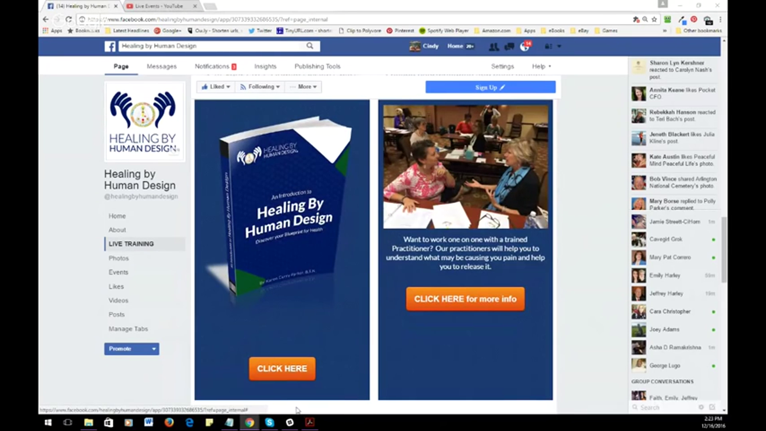Open the Privacy Shortcuts lock icon

click(x=548, y=46)
